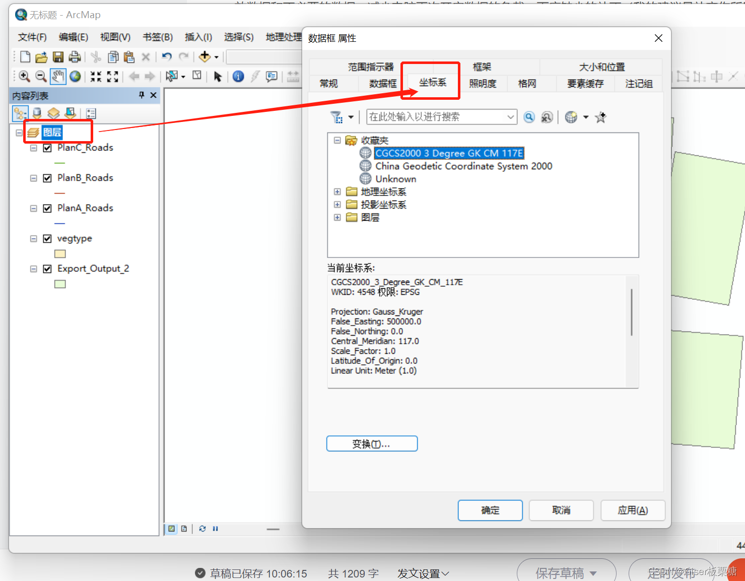Screen dimensions: 745x581
Task: Collapse the PlanB_Roads layer legend
Action: pos(34,178)
